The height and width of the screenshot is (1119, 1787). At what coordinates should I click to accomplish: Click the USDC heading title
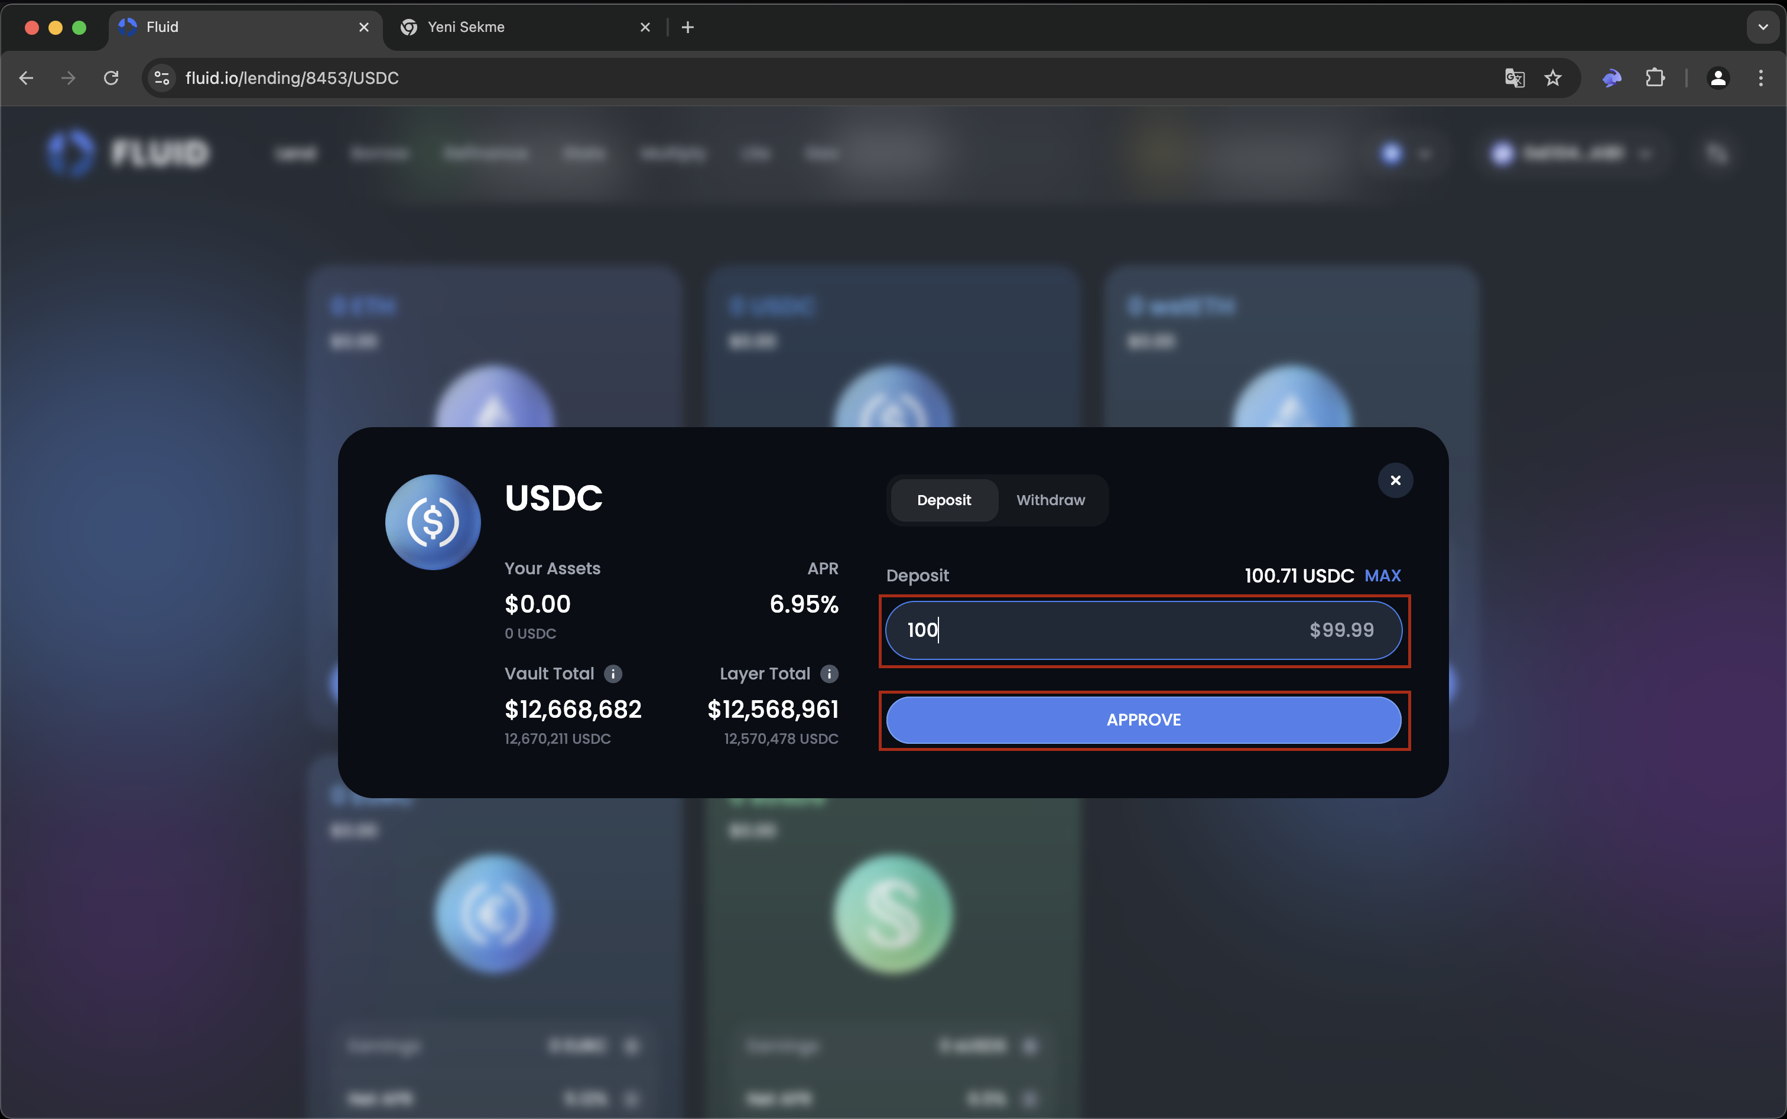pyautogui.click(x=554, y=498)
